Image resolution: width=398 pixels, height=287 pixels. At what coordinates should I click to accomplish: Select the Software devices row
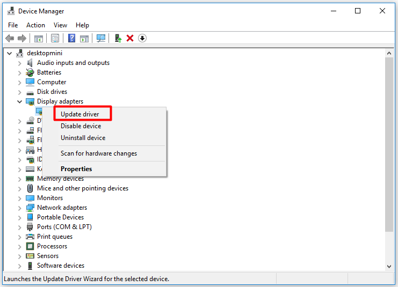click(60, 266)
